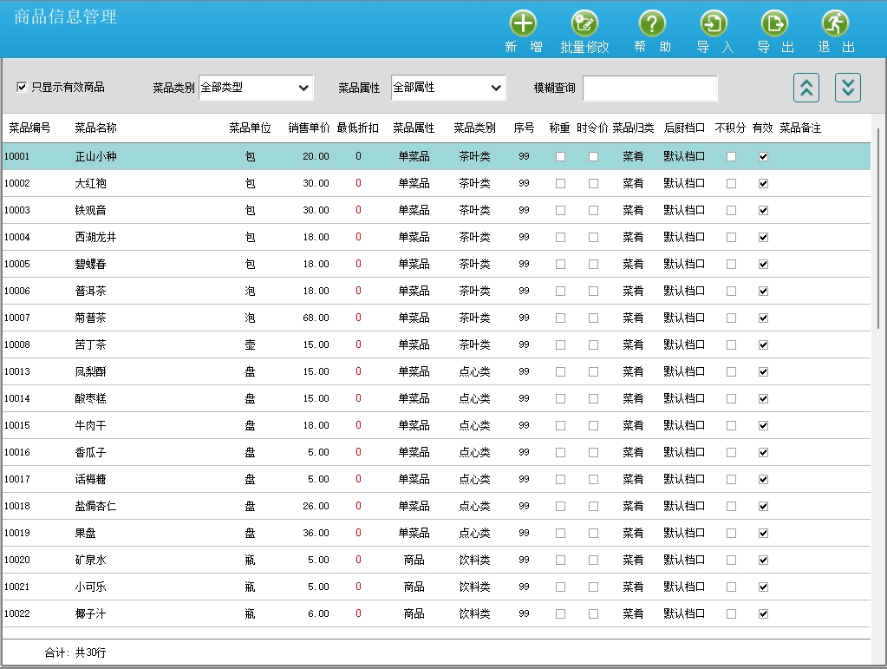Click the 模糊查询 search input field

(x=650, y=89)
